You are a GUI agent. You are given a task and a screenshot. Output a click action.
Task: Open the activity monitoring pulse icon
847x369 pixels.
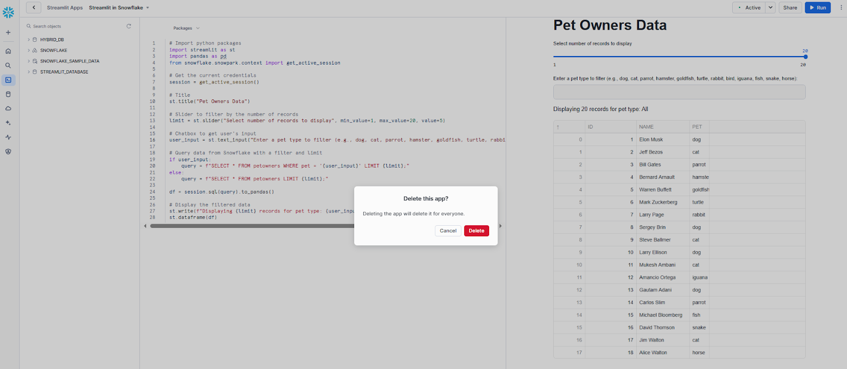pos(8,137)
